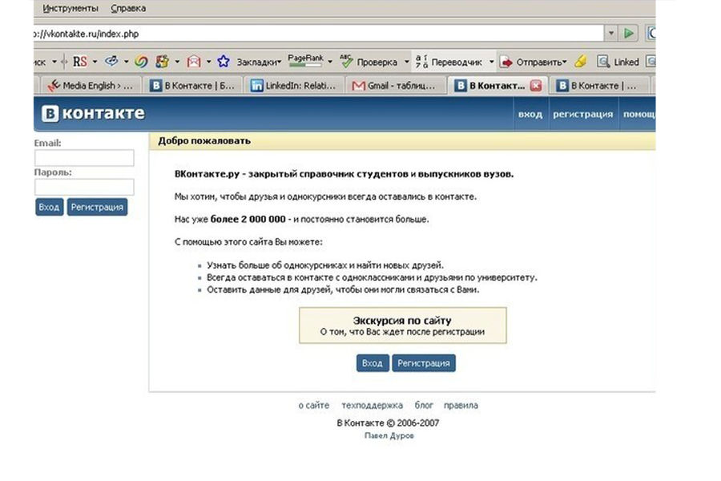Click the Linked search toolbar icon
Viewport: 721px width, 481px height.
pos(618,62)
